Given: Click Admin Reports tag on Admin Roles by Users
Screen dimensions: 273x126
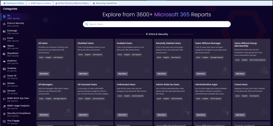Looking at the screenshot, I should click(x=176, y=99).
